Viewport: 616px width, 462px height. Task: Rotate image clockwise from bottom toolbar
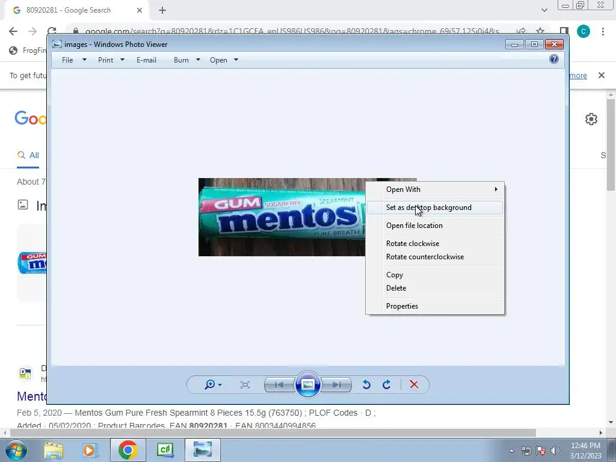pos(387,384)
